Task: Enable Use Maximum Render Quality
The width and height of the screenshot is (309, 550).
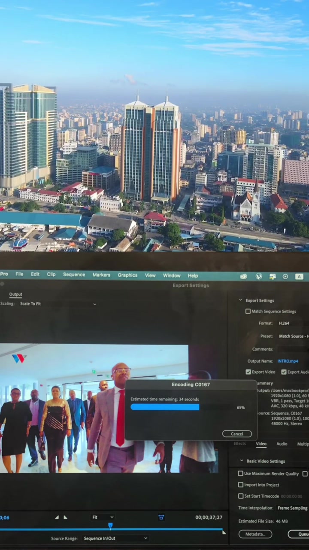Action: (241, 474)
